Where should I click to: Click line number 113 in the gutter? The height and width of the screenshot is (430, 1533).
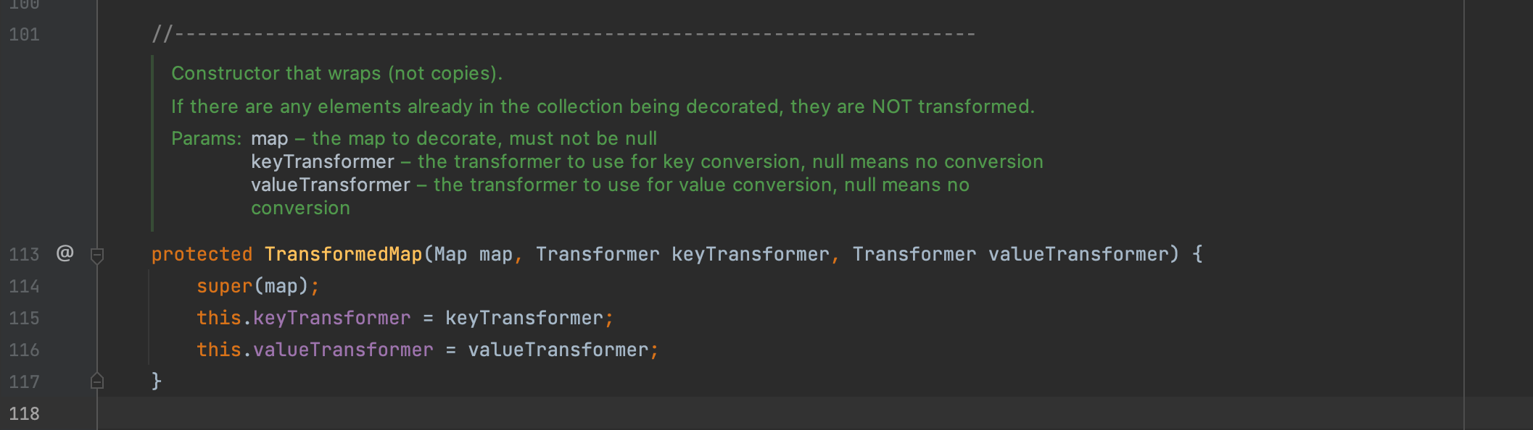[24, 254]
